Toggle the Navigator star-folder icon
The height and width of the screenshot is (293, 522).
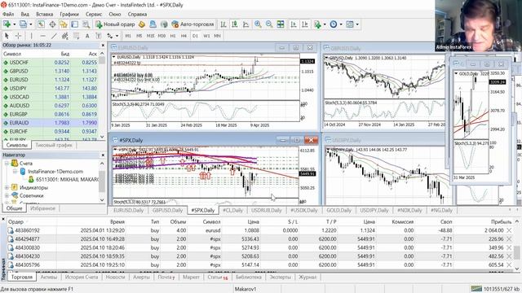64,24
